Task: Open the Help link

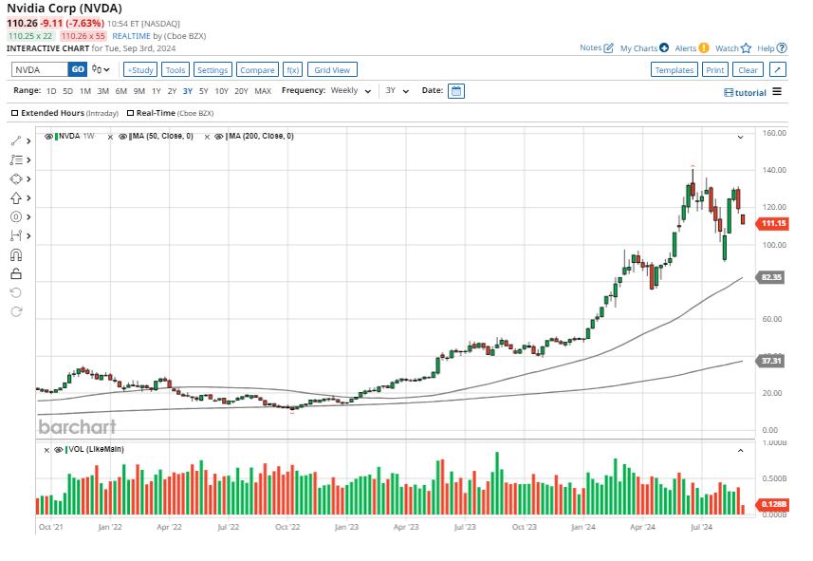Action: (772, 48)
